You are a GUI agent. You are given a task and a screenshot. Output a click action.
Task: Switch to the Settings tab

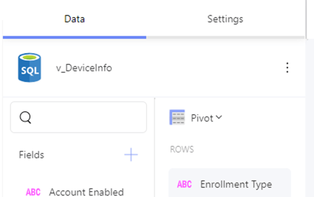[x=225, y=19]
